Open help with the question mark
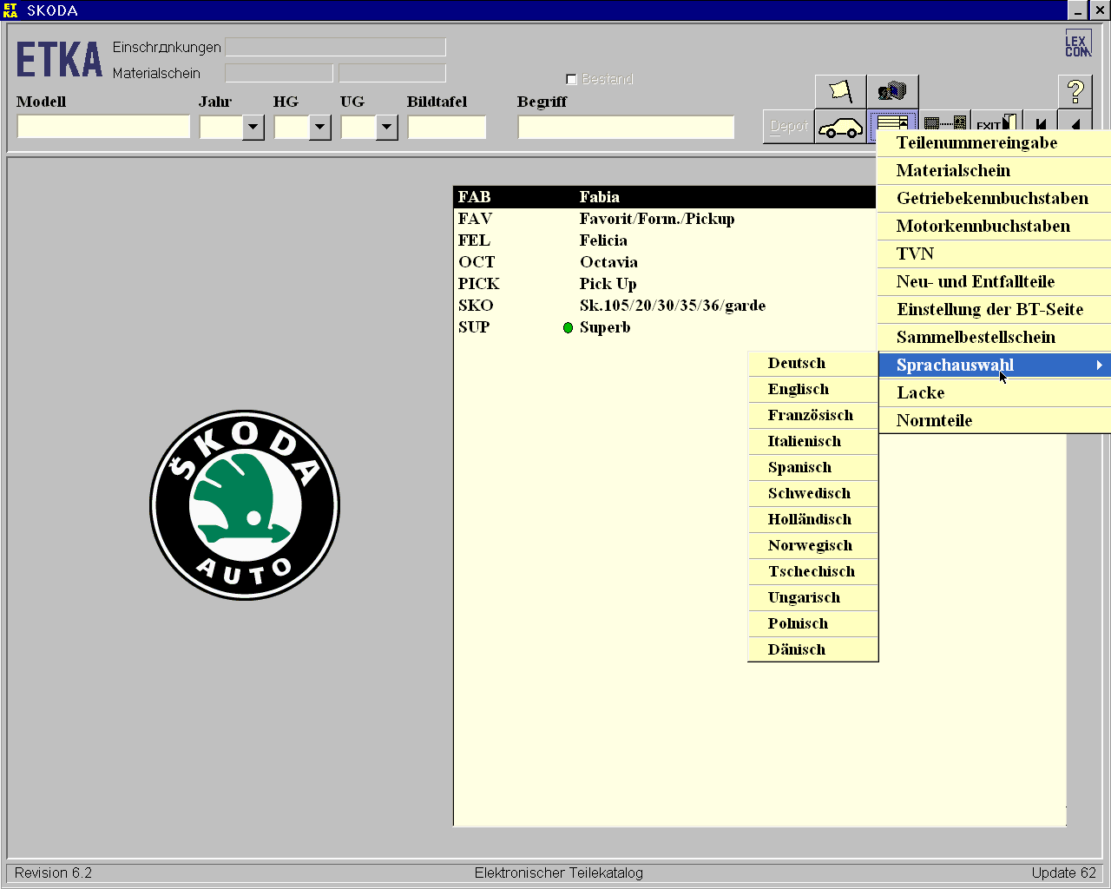1111x889 pixels. tap(1075, 91)
